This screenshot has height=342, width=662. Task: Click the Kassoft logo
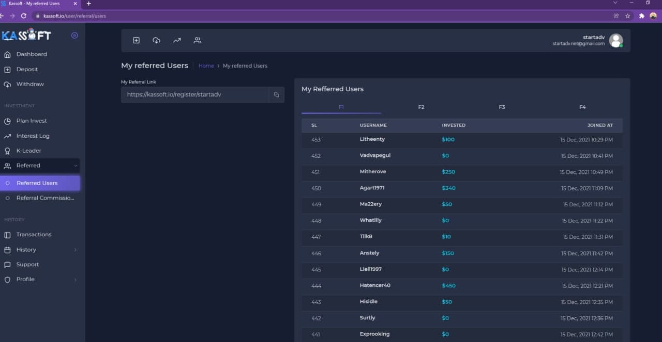coord(26,35)
